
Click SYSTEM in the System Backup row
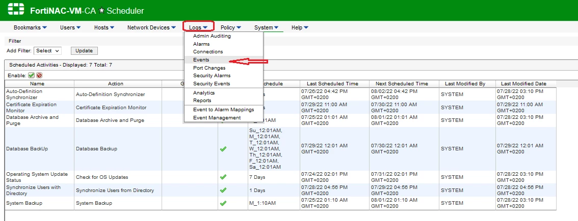coord(467,203)
